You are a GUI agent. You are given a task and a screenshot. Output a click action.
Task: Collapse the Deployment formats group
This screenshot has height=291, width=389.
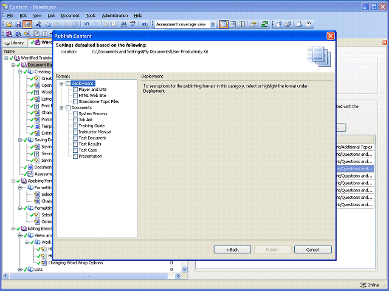[61, 84]
